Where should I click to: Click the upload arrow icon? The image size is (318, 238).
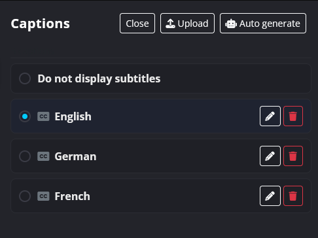coord(170,24)
